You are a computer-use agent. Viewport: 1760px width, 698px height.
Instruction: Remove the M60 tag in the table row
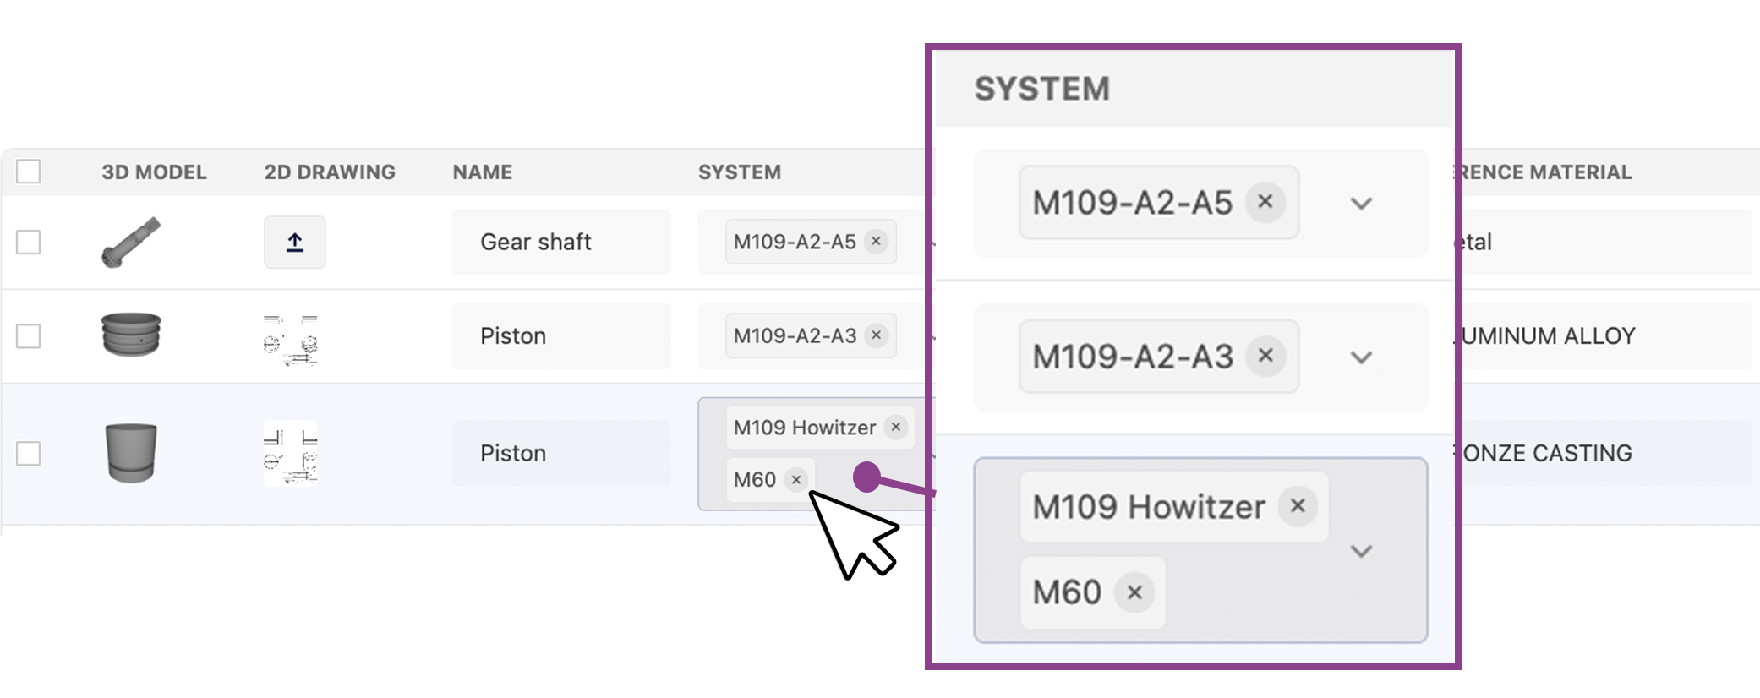click(796, 480)
